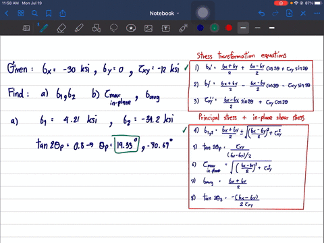Tap the 'Stress transformation equations' heading
Image resolution: width=324 pixels, height=243 pixels.
242,55
